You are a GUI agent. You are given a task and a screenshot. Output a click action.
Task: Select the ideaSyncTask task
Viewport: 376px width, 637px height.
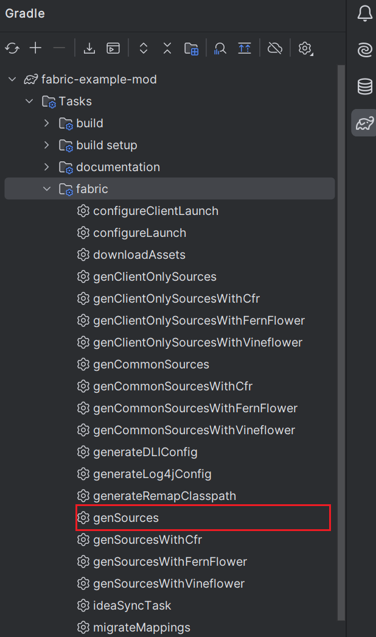(132, 606)
